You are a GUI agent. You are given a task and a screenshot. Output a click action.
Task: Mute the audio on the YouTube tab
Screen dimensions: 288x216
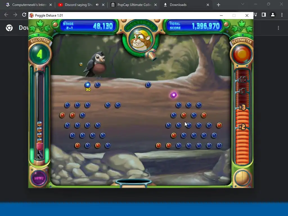(97, 5)
